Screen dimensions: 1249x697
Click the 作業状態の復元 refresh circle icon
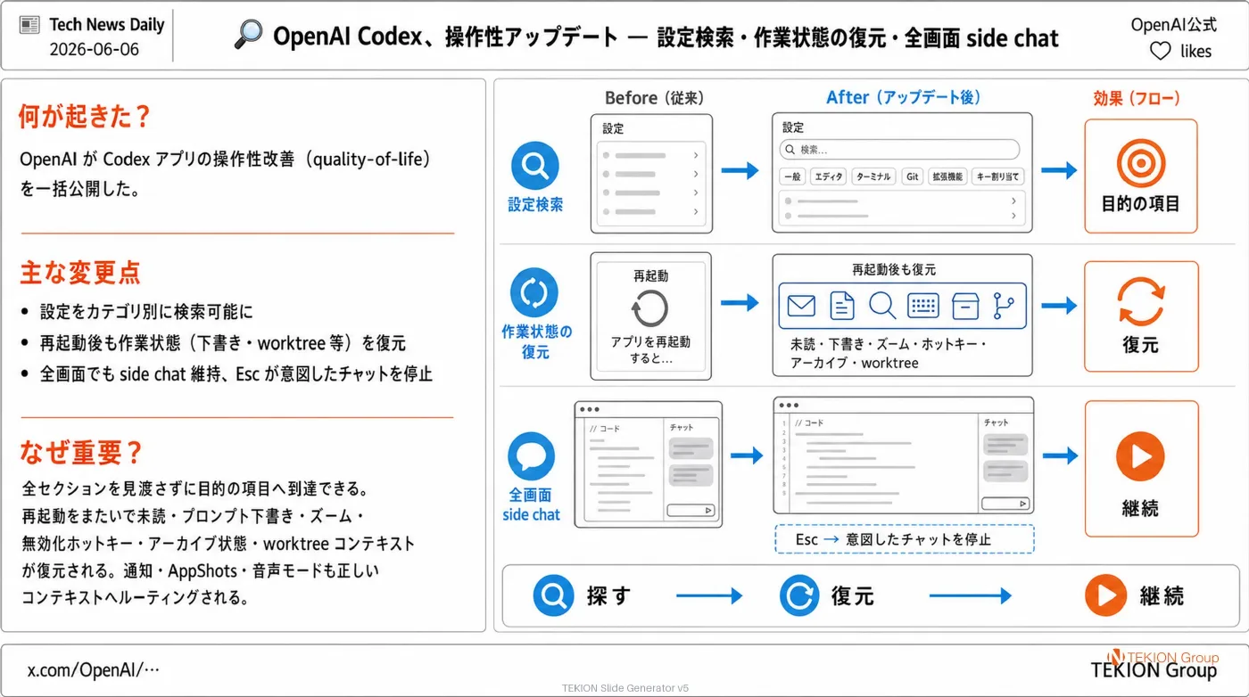(x=534, y=292)
